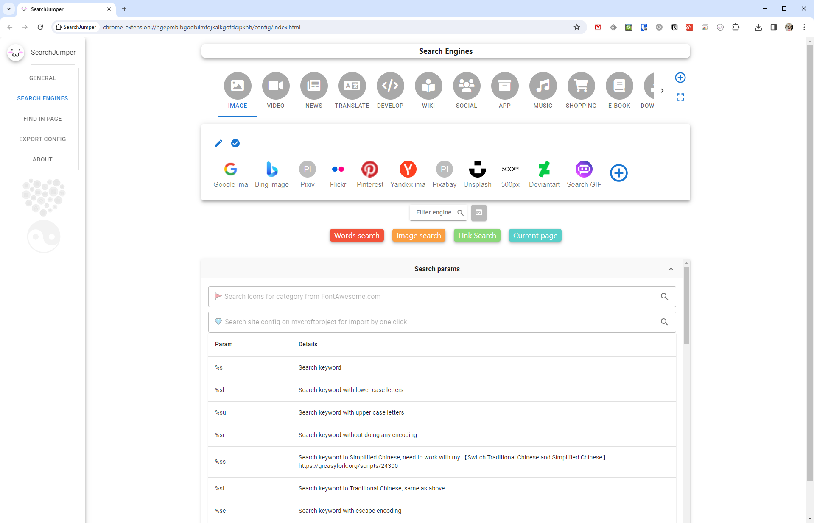Screen dimensions: 814x523
Task: Click the Search params inner scrollbar
Action: [687, 305]
